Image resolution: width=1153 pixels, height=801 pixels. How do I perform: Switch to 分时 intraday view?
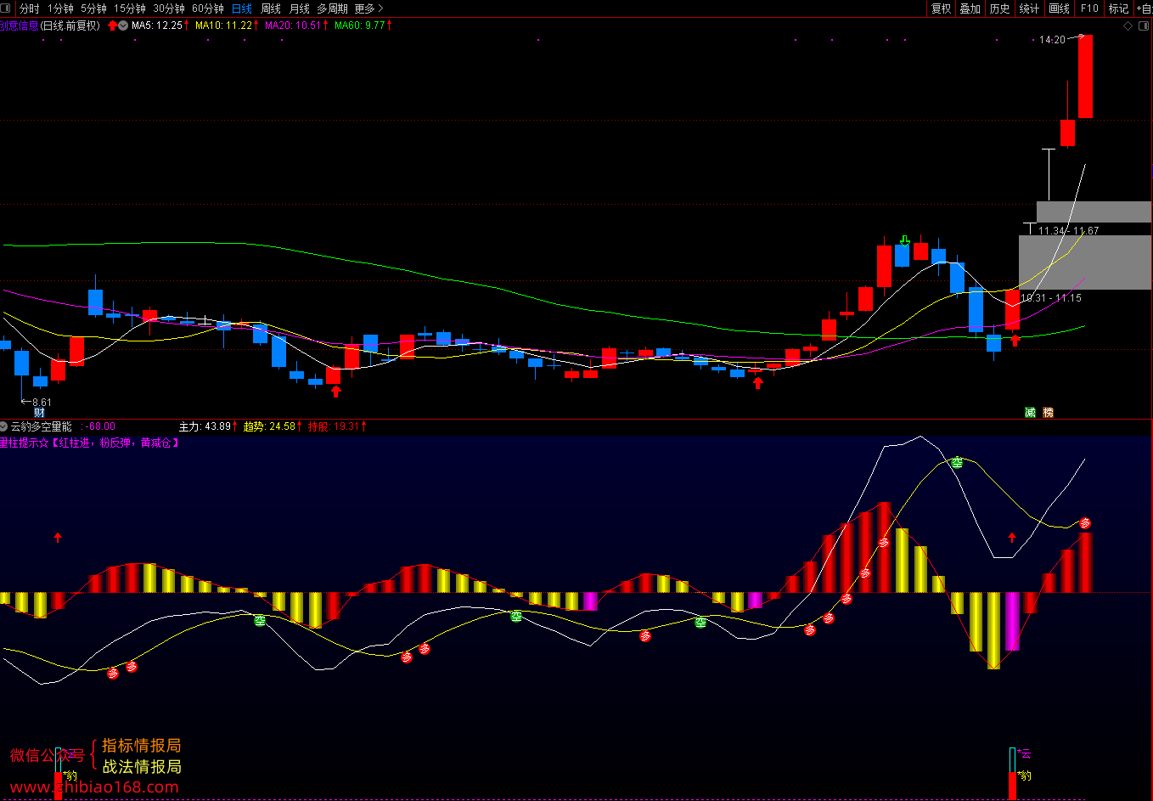(29, 8)
